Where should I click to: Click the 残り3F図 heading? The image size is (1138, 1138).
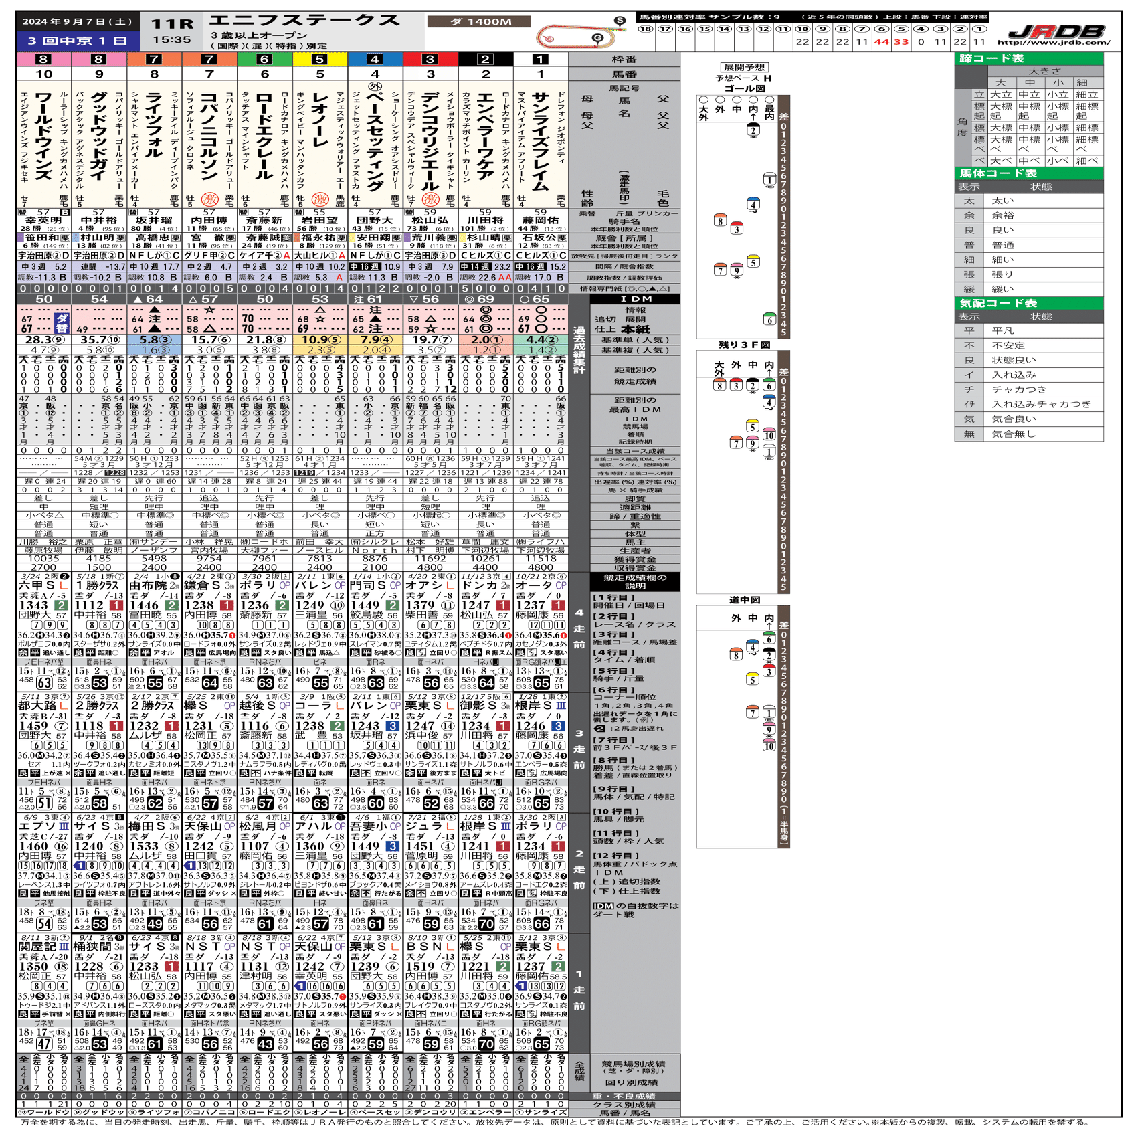pyautogui.click(x=744, y=345)
